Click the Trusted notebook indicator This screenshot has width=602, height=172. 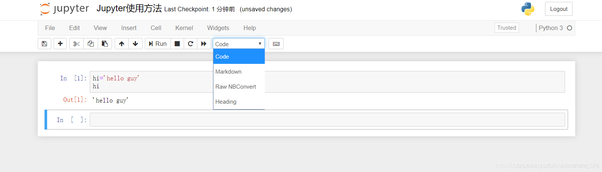pyautogui.click(x=507, y=28)
